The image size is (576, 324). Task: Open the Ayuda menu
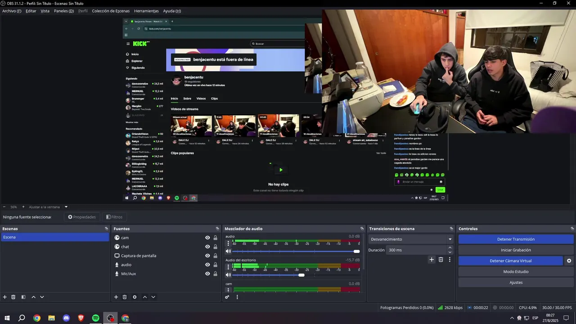(172, 11)
